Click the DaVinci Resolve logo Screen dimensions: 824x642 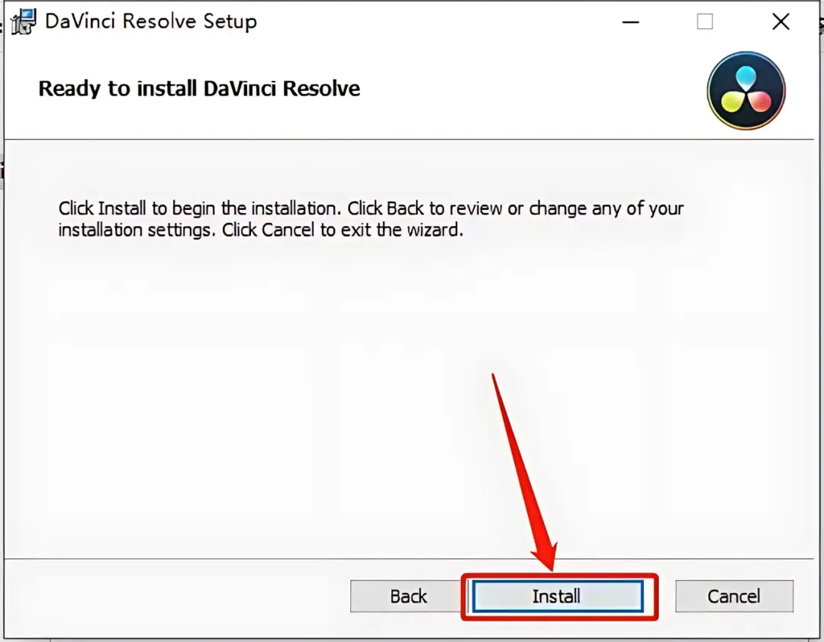(x=745, y=90)
